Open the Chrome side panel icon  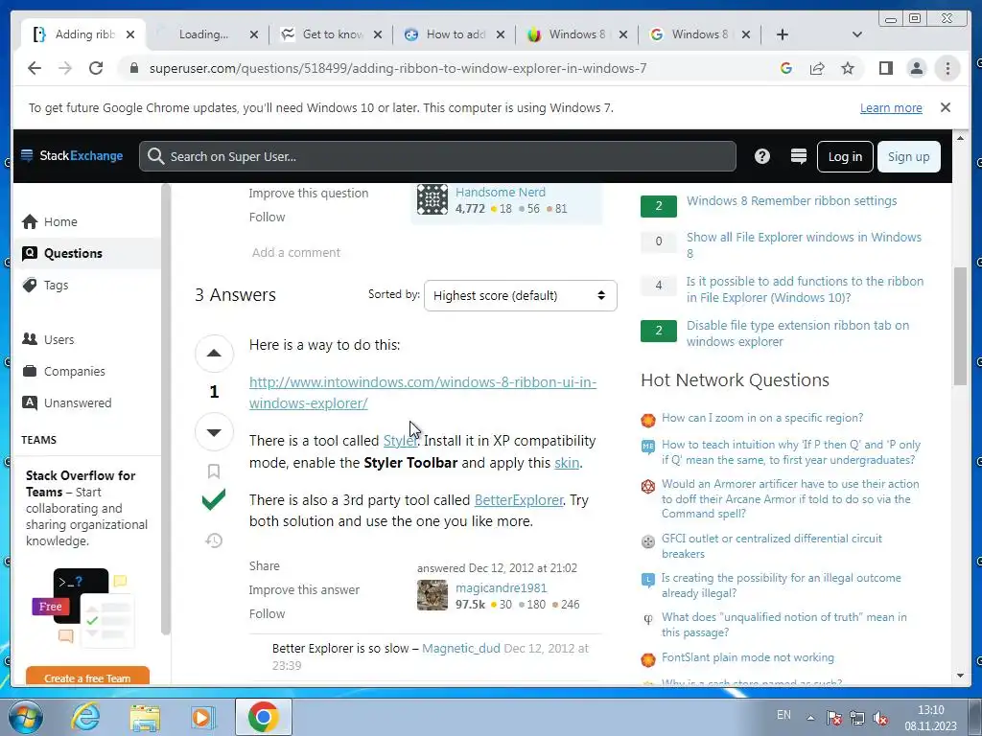(885, 68)
